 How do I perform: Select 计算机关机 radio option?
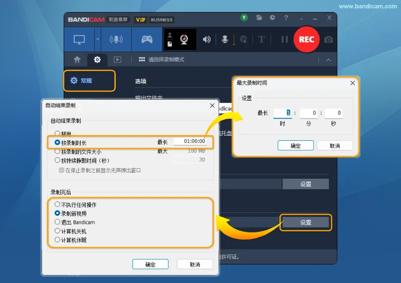pyautogui.click(x=57, y=231)
